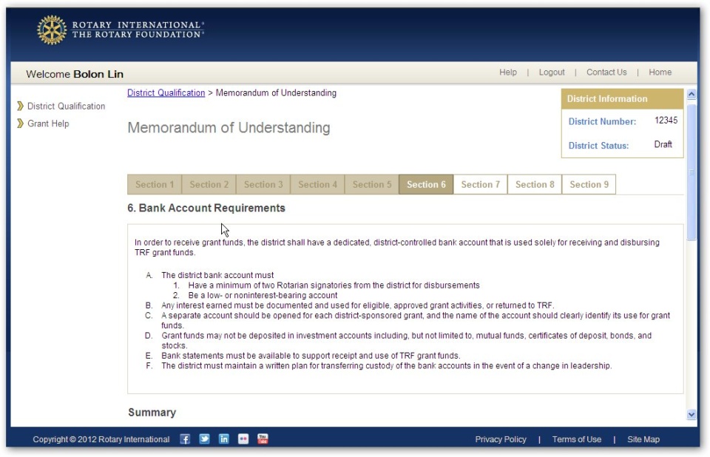Switch to the Section 1 tab
The width and height of the screenshot is (710, 457).
(155, 184)
